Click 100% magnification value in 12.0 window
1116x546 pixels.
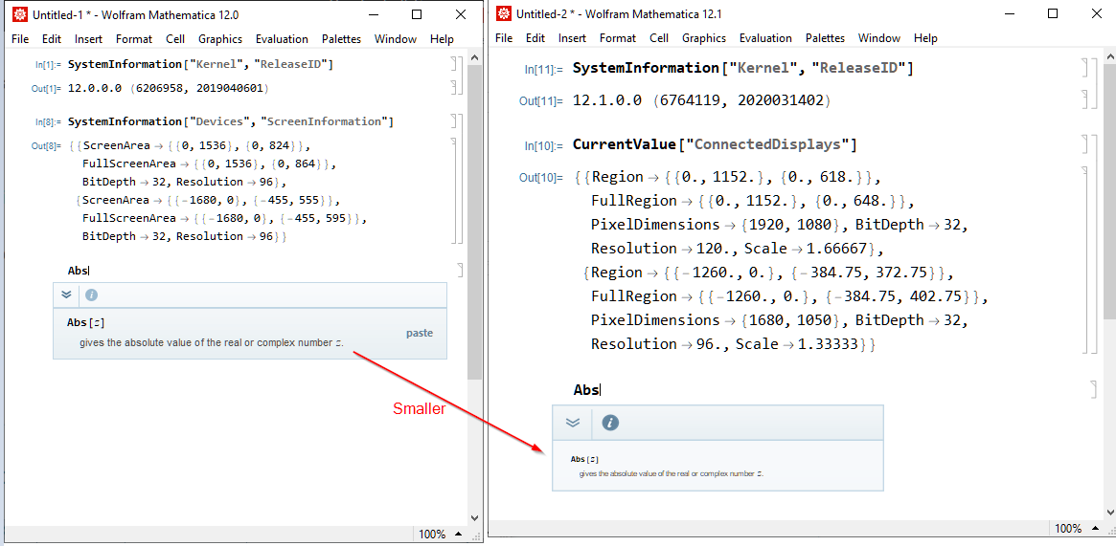[432, 534]
